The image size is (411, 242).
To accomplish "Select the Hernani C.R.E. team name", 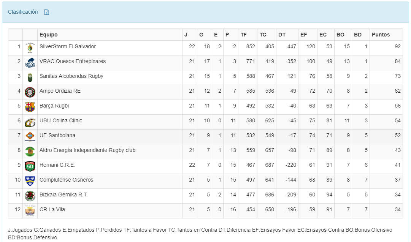I will point(57,165).
